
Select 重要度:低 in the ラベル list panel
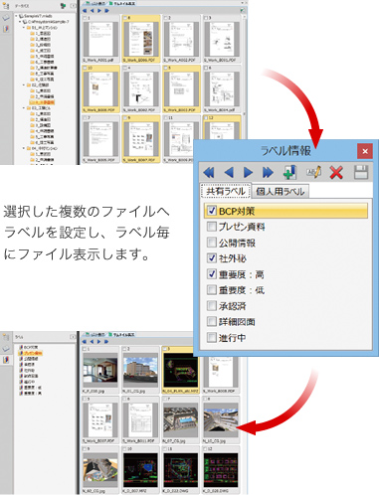[x=30, y=388]
